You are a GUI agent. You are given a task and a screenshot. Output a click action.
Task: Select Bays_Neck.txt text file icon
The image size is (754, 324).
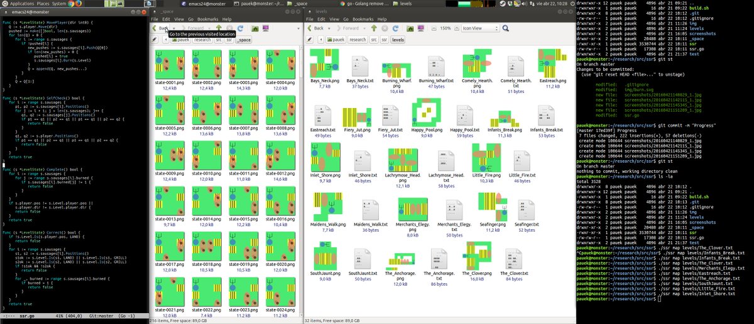click(361, 65)
